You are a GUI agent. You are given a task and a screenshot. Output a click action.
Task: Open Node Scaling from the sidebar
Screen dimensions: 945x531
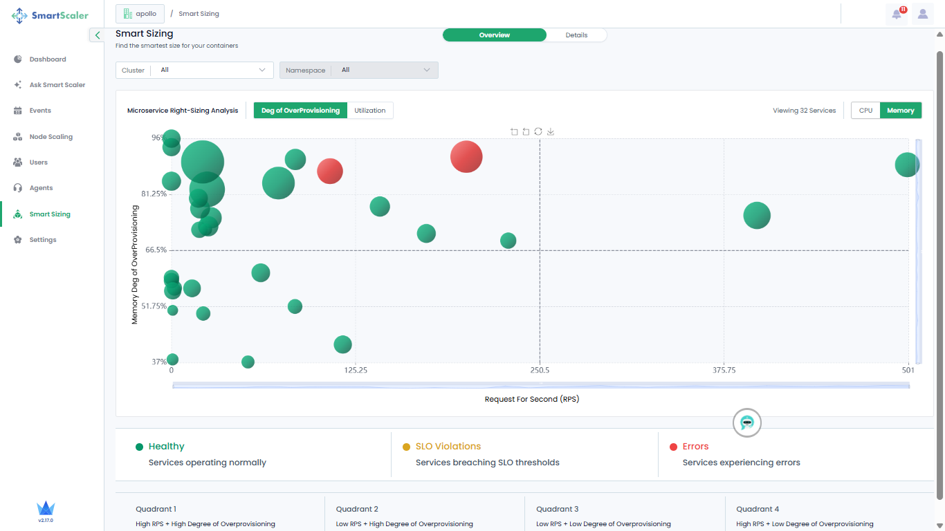click(51, 137)
